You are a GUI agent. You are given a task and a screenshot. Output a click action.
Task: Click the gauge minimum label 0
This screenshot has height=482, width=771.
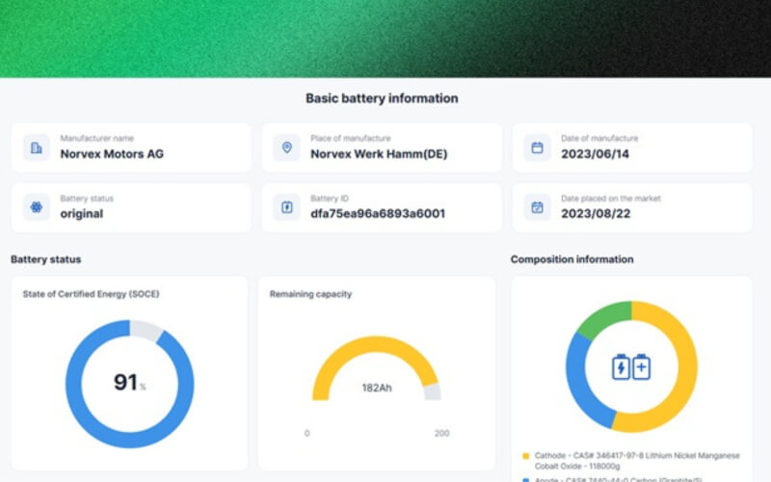click(x=306, y=433)
